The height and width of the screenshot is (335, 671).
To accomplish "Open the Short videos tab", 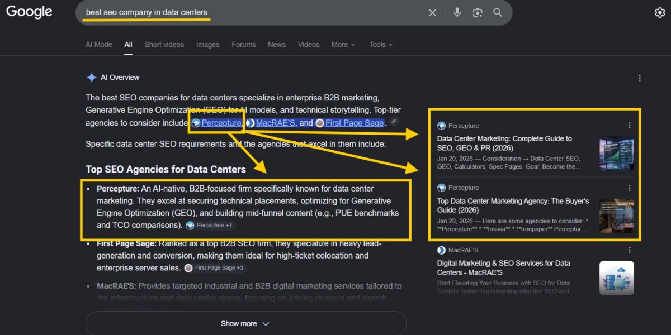I will click(164, 45).
